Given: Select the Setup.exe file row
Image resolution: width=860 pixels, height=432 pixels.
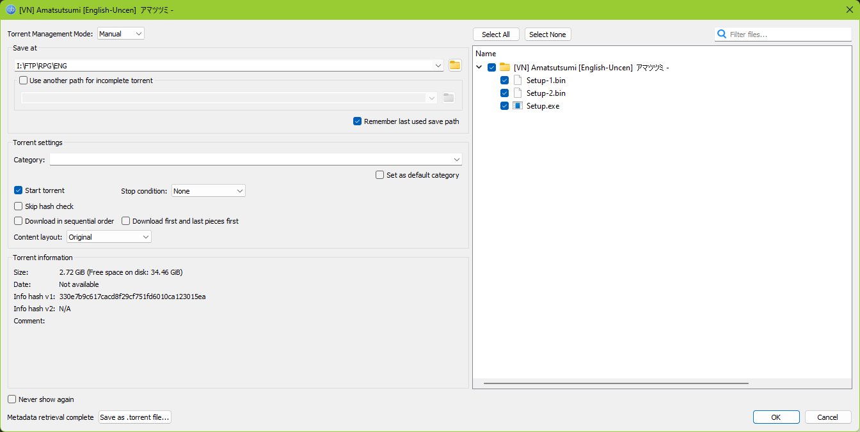Looking at the screenshot, I should coord(543,106).
